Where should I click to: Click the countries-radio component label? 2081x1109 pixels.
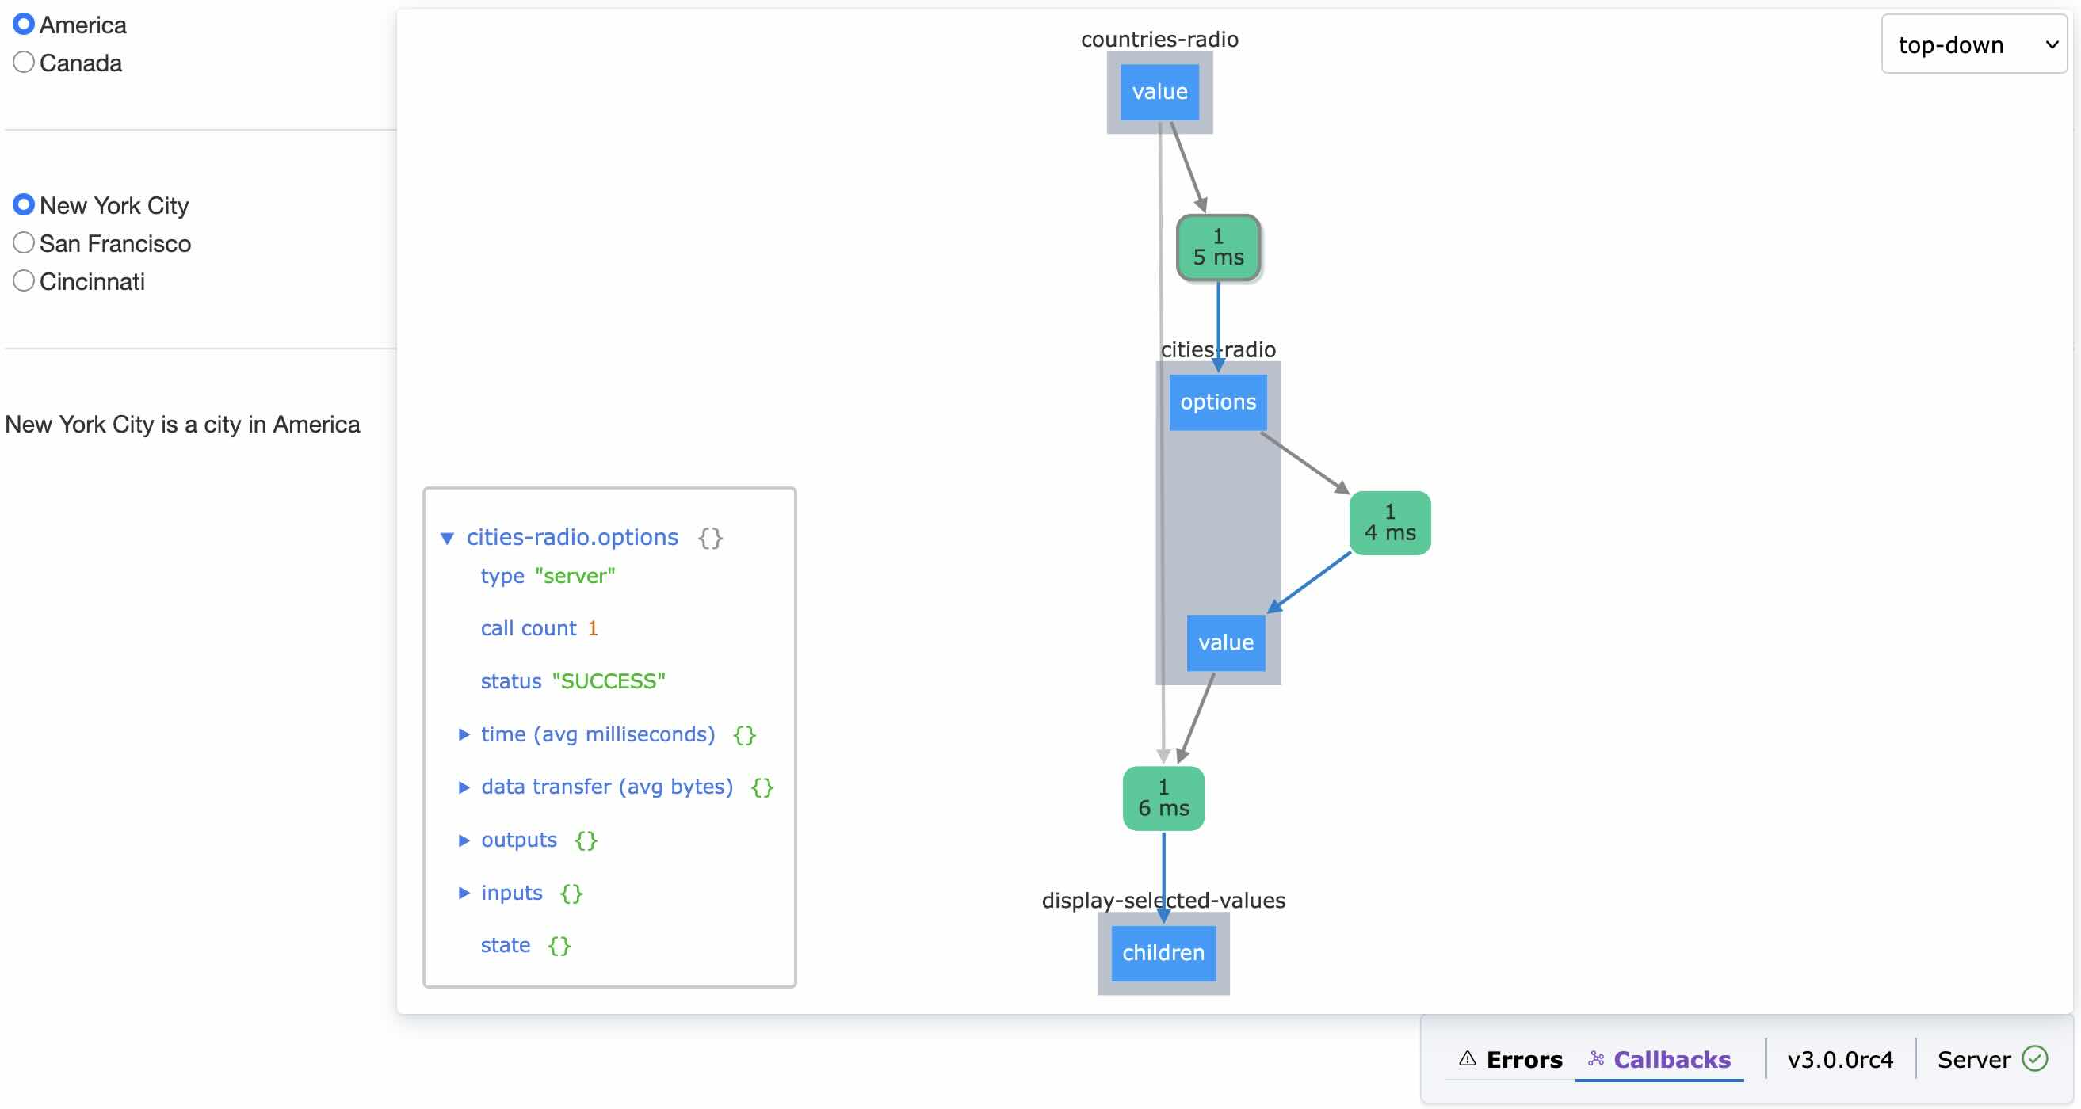click(x=1159, y=39)
